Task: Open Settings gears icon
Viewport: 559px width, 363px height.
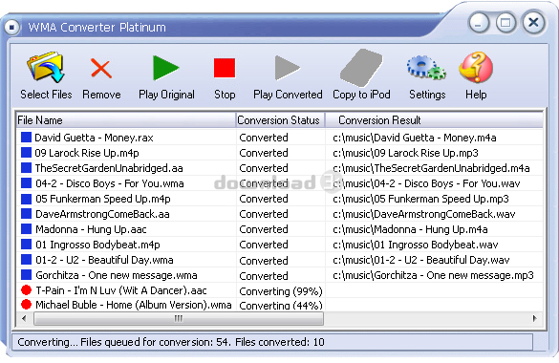Action: point(426,67)
